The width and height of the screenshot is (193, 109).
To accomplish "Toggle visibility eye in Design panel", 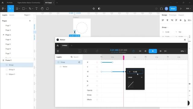I will [x=189, y=84].
